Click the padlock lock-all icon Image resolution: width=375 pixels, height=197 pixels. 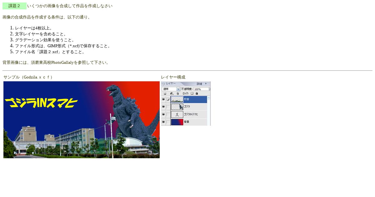click(x=197, y=93)
